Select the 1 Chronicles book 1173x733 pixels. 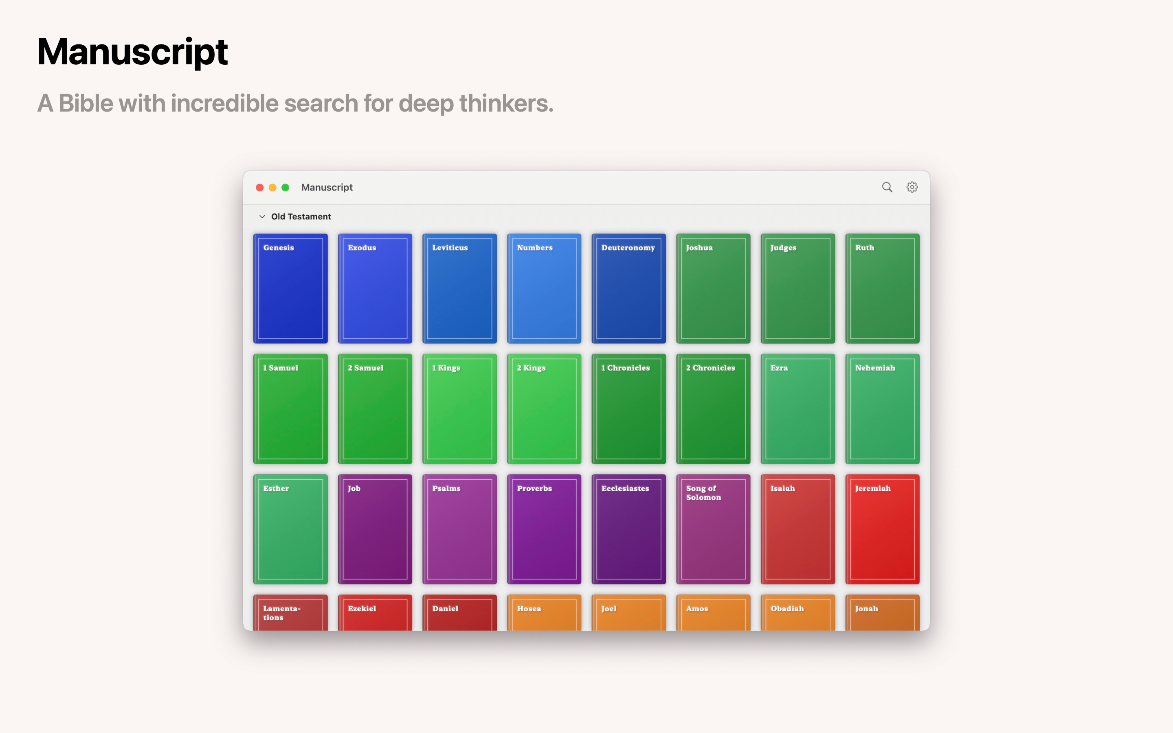point(629,409)
